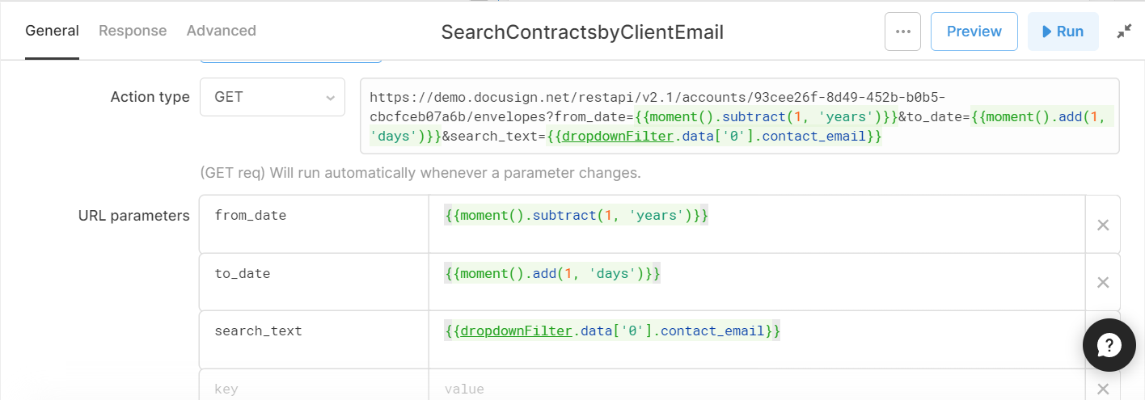Switch to the Response tab

[133, 31]
